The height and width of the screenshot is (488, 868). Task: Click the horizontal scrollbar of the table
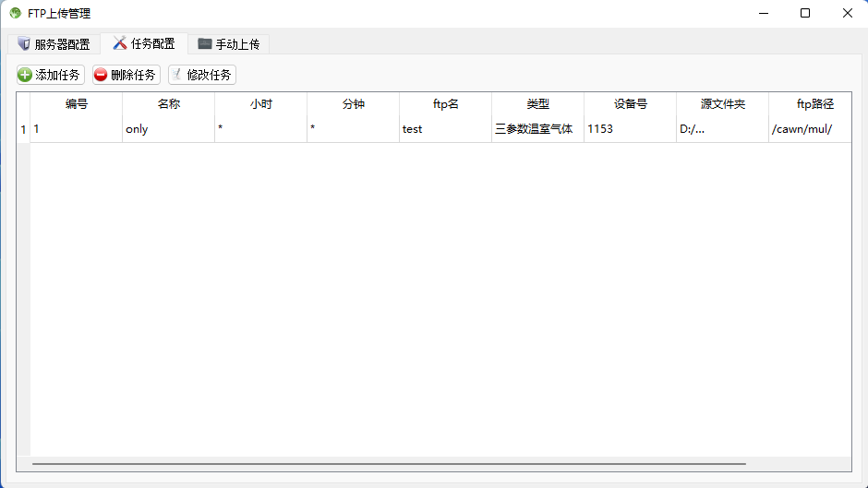pos(389,464)
